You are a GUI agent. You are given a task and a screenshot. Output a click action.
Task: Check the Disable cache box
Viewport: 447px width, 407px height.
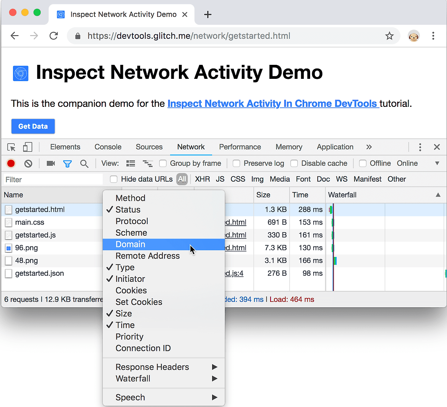click(x=294, y=163)
